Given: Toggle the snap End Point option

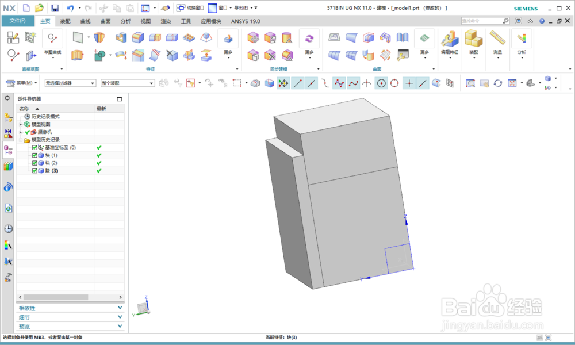Looking at the screenshot, I should [297, 83].
